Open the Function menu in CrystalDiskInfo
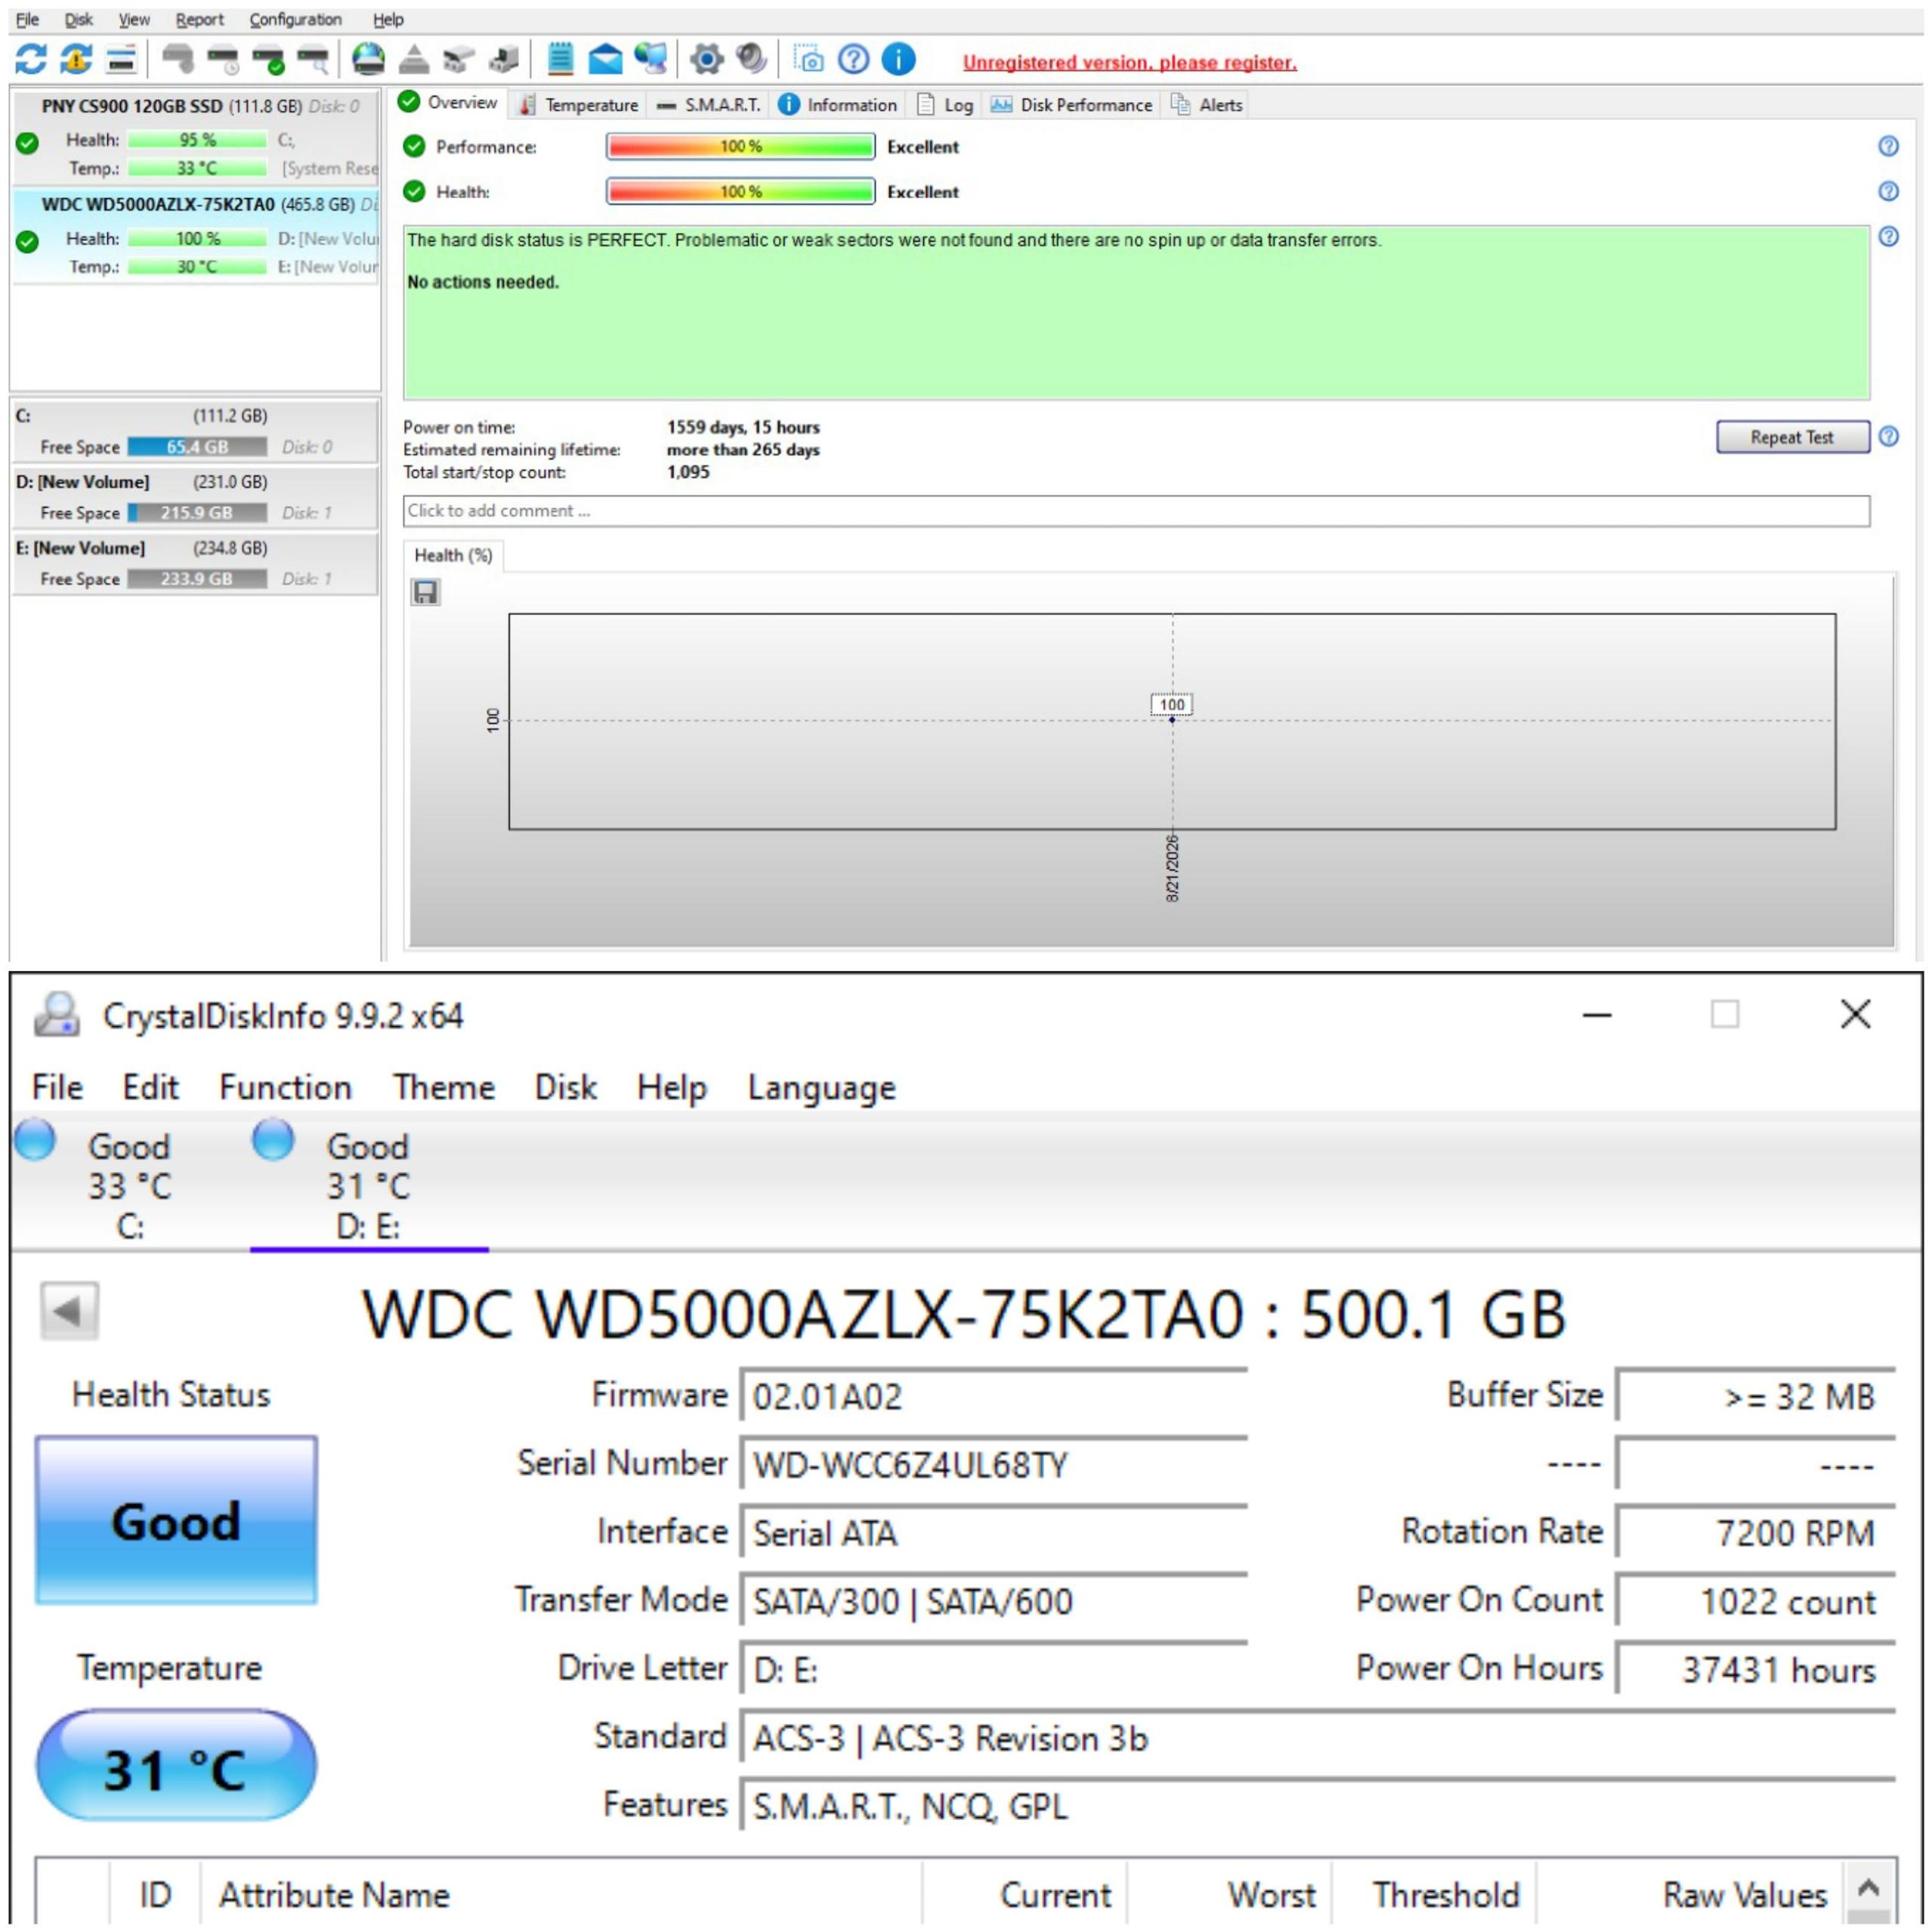 pos(285,1087)
